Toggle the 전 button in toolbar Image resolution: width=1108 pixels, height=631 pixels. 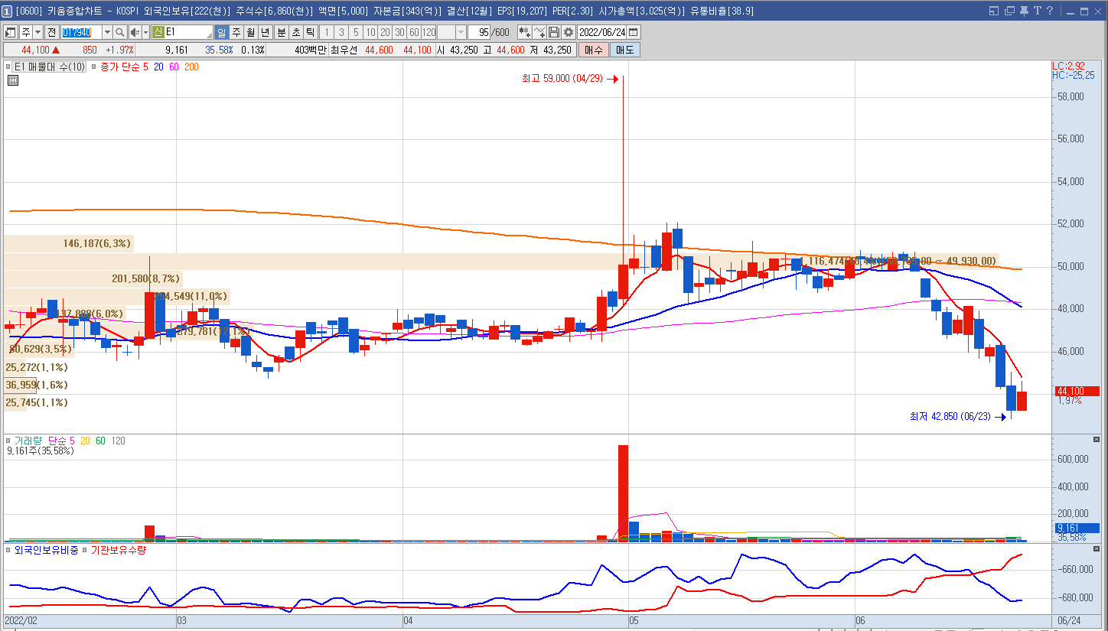pyautogui.click(x=51, y=32)
